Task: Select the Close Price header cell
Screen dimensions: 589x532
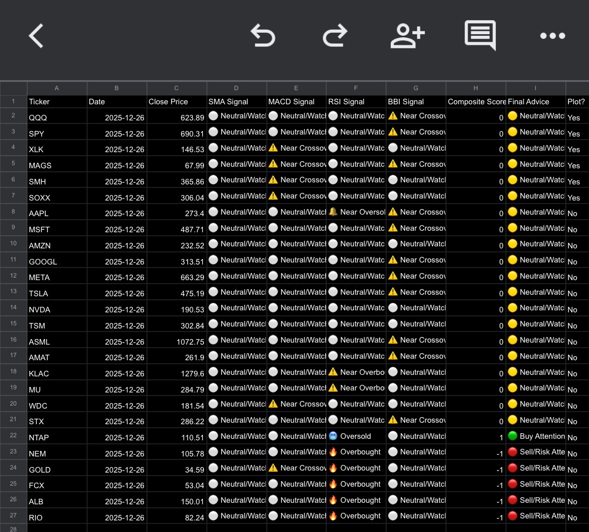Action: pyautogui.click(x=177, y=101)
